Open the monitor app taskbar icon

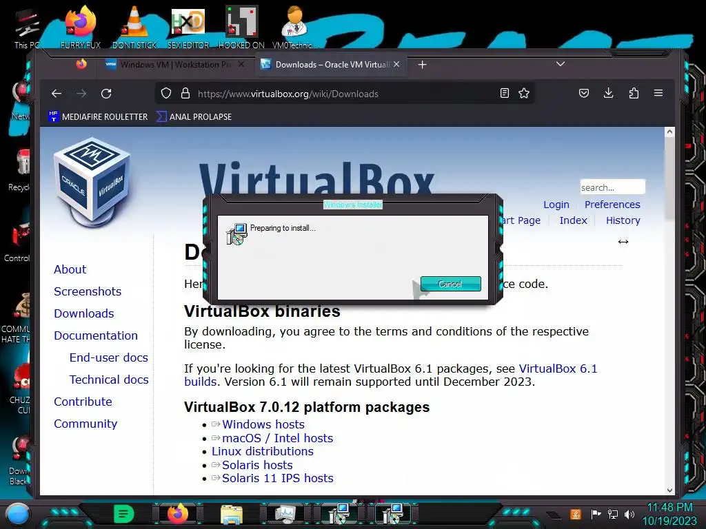[285, 514]
